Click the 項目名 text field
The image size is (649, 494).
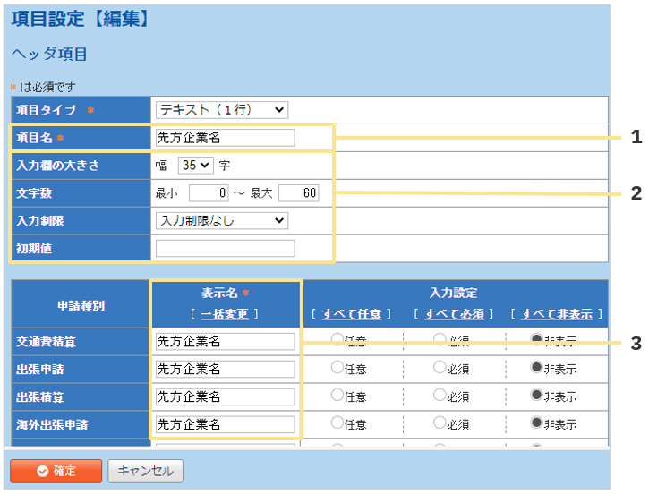pos(225,138)
